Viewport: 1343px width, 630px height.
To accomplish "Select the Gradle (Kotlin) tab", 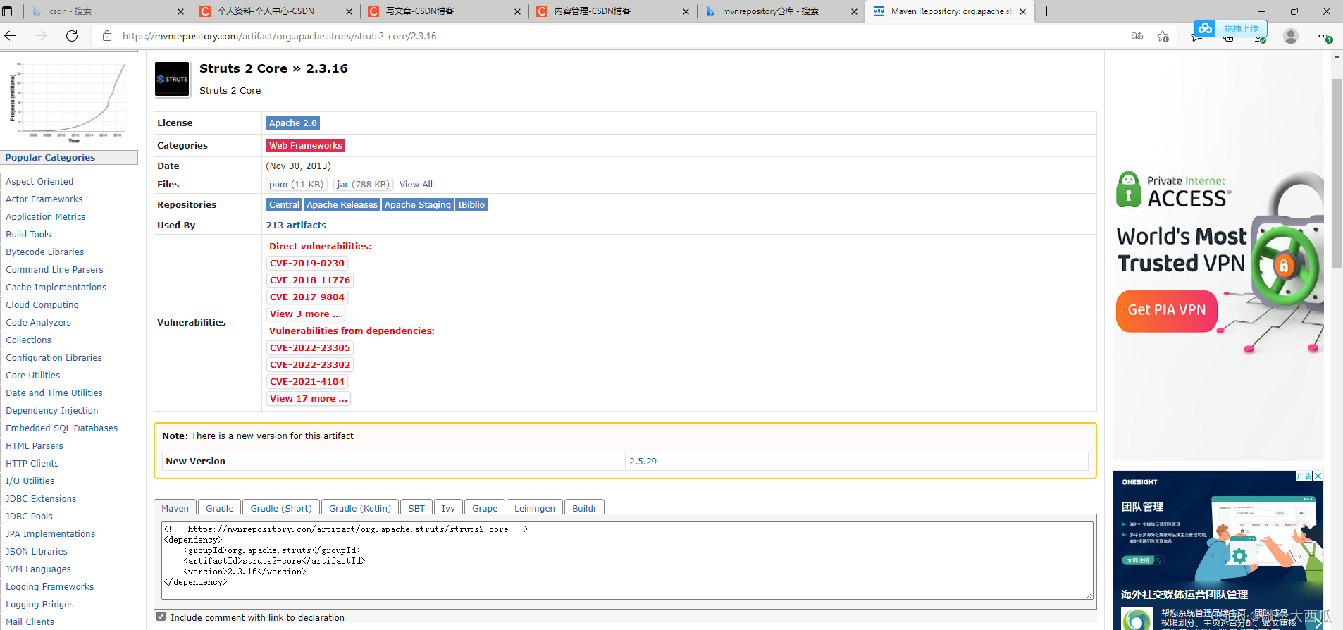I will pyautogui.click(x=359, y=508).
